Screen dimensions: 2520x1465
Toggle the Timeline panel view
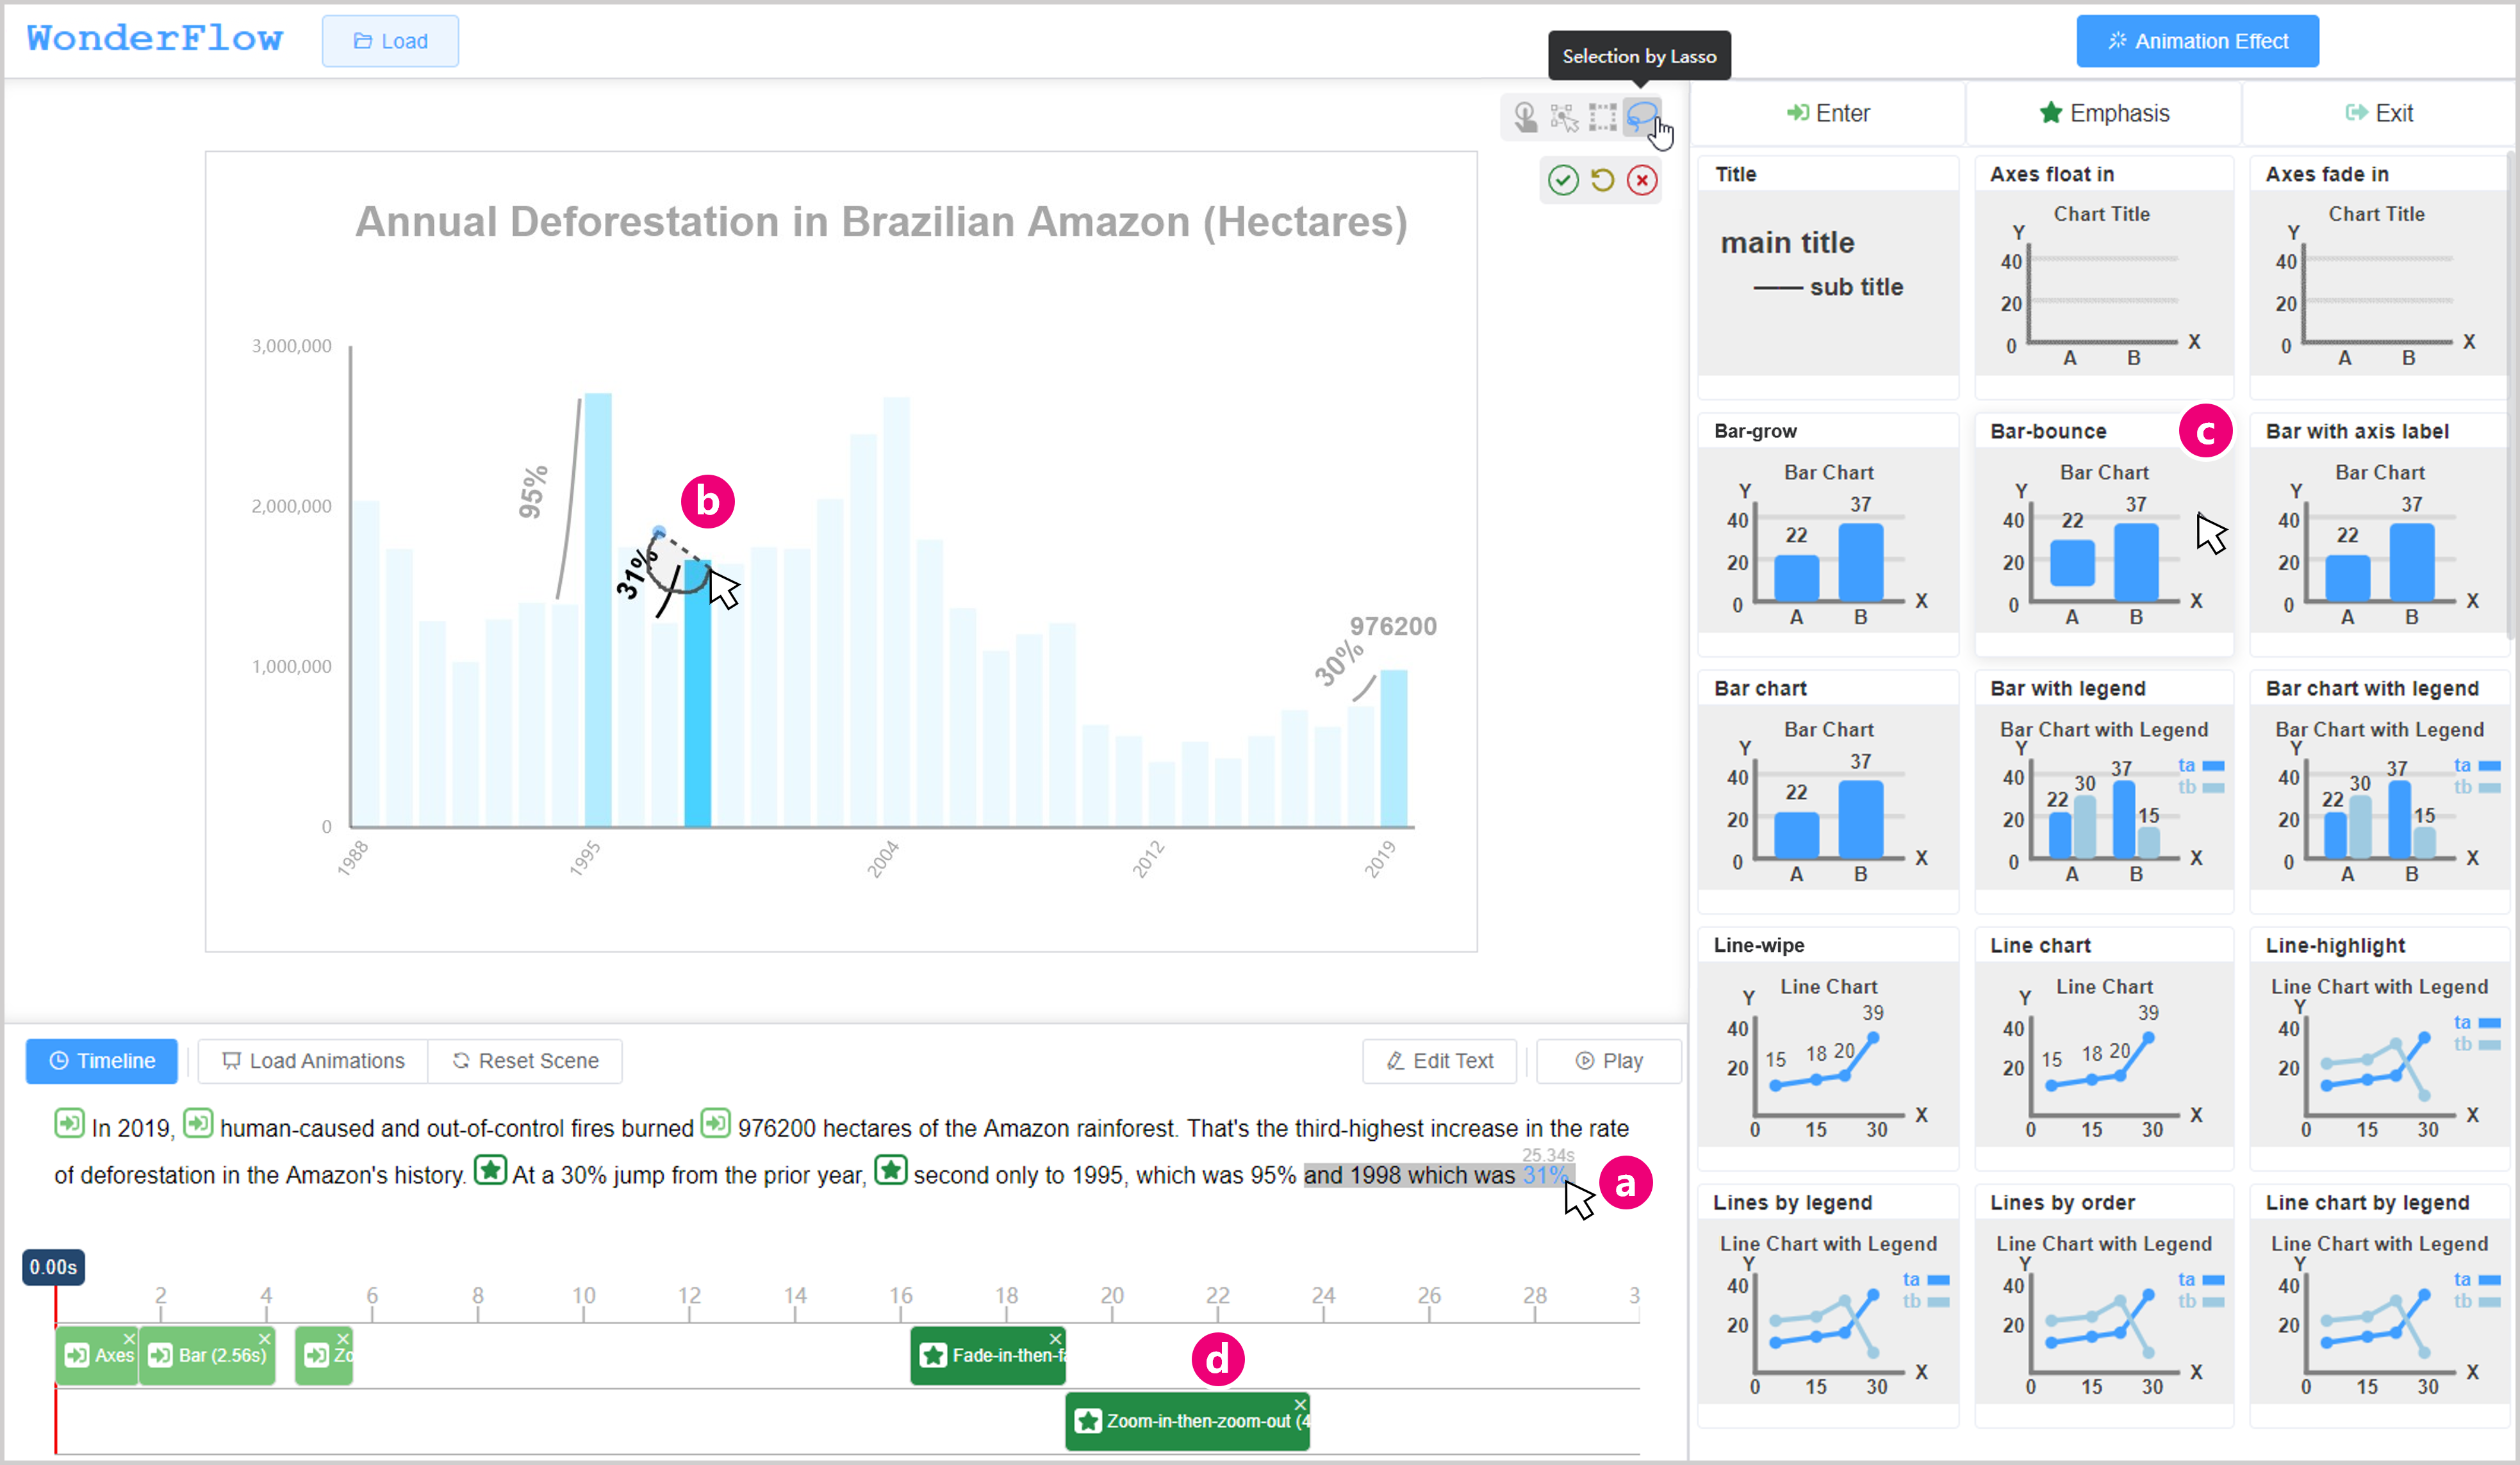pos(101,1060)
